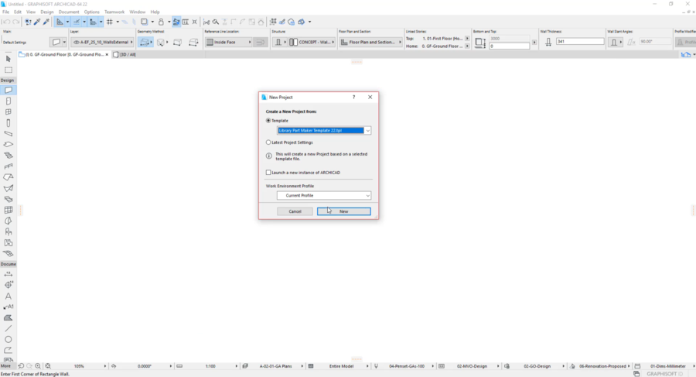The width and height of the screenshot is (696, 377).
Task: Select the Column tool in the toolbox
Action: (8, 123)
